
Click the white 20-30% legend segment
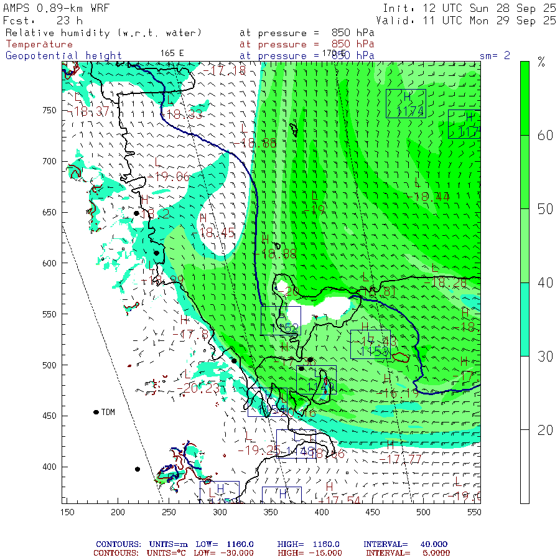pyautogui.click(x=525, y=393)
